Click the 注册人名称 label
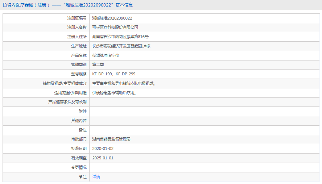This screenshot has height=184, width=322. pyautogui.click(x=77, y=27)
